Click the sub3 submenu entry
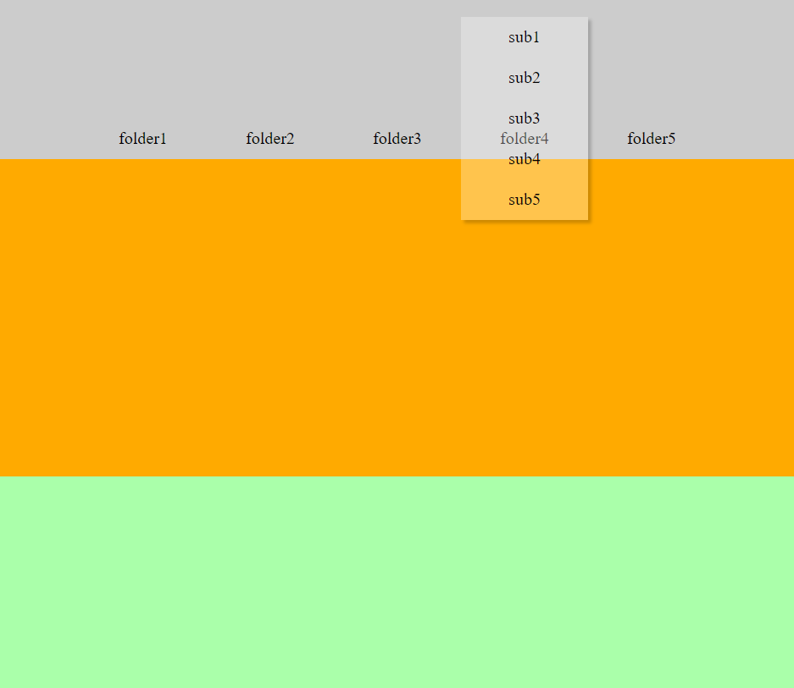Image resolution: width=794 pixels, height=688 pixels. click(524, 118)
